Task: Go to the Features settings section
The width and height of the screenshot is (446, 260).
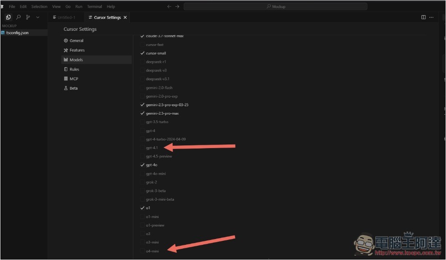Action: point(77,50)
